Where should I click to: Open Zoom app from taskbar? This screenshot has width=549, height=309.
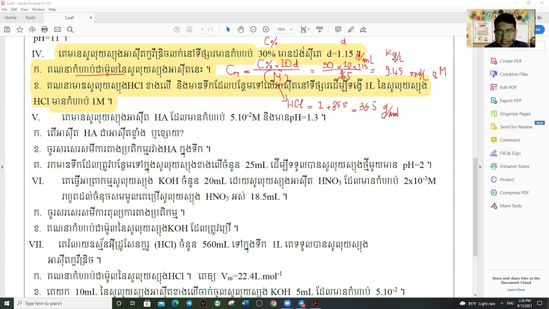287,303
